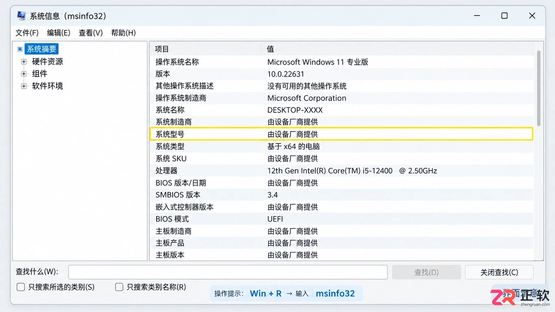Select the 主板产品 item cell
The image size is (555, 312).
[170, 243]
